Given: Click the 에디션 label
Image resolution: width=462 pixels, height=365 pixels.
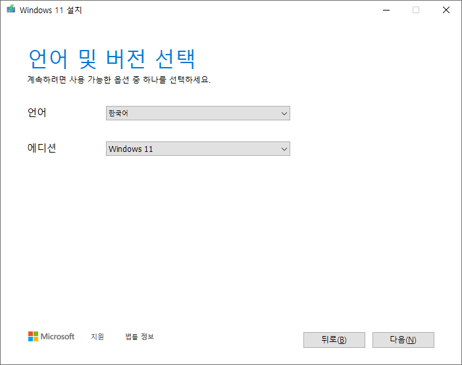Looking at the screenshot, I should [x=41, y=148].
